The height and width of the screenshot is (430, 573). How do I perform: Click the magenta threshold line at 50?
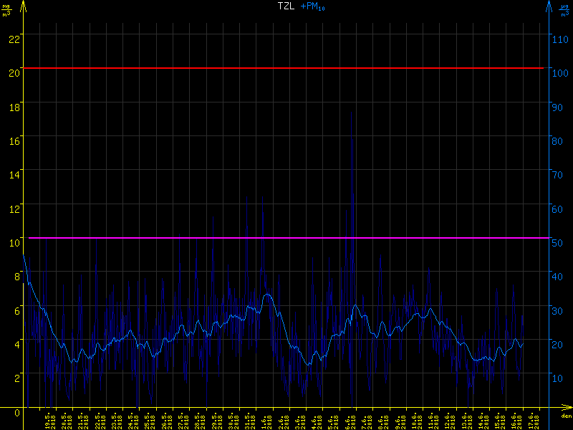(x=286, y=237)
